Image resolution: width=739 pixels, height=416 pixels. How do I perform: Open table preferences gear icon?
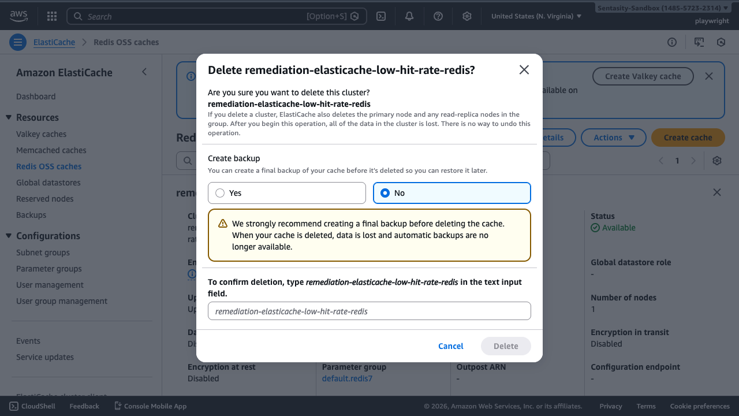[717, 161]
